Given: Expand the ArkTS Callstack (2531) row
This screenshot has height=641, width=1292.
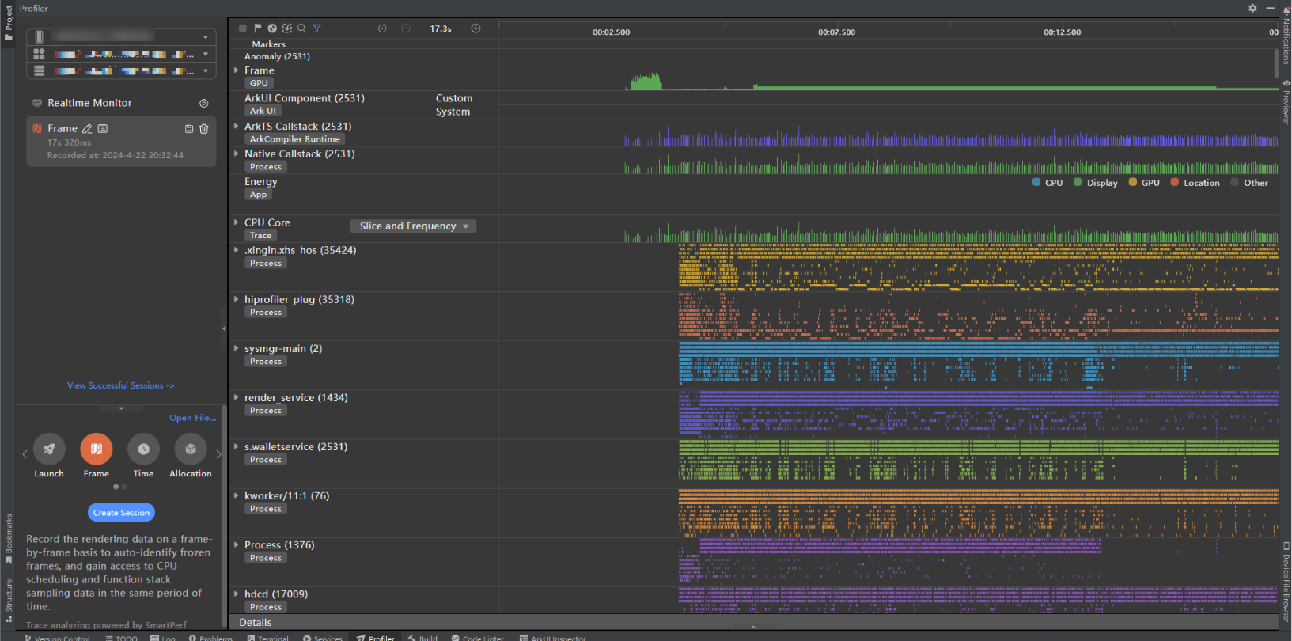Looking at the screenshot, I should 236,126.
